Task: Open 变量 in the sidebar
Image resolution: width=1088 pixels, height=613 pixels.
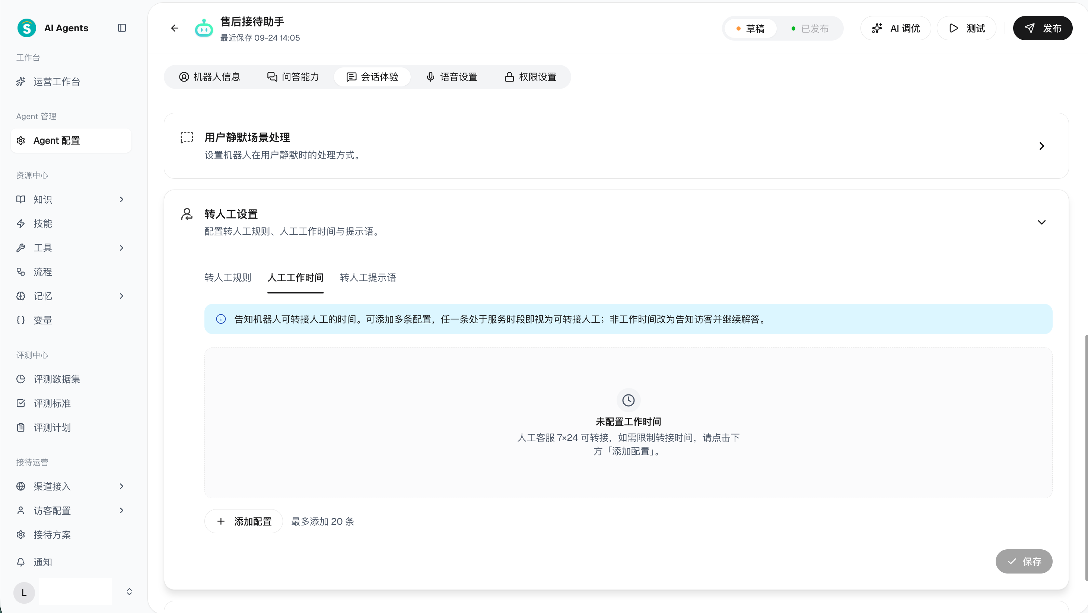Action: pyautogui.click(x=71, y=320)
